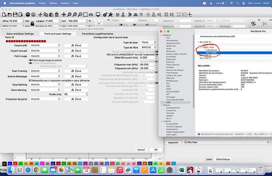Open the 'Fichier' menu in menu bar

pos(42,3)
